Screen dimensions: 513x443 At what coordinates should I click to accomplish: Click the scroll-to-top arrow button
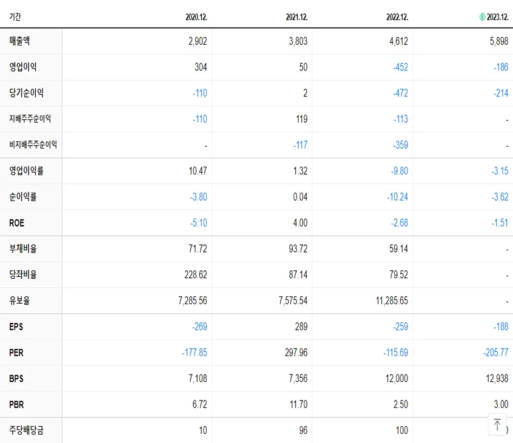pyautogui.click(x=497, y=424)
